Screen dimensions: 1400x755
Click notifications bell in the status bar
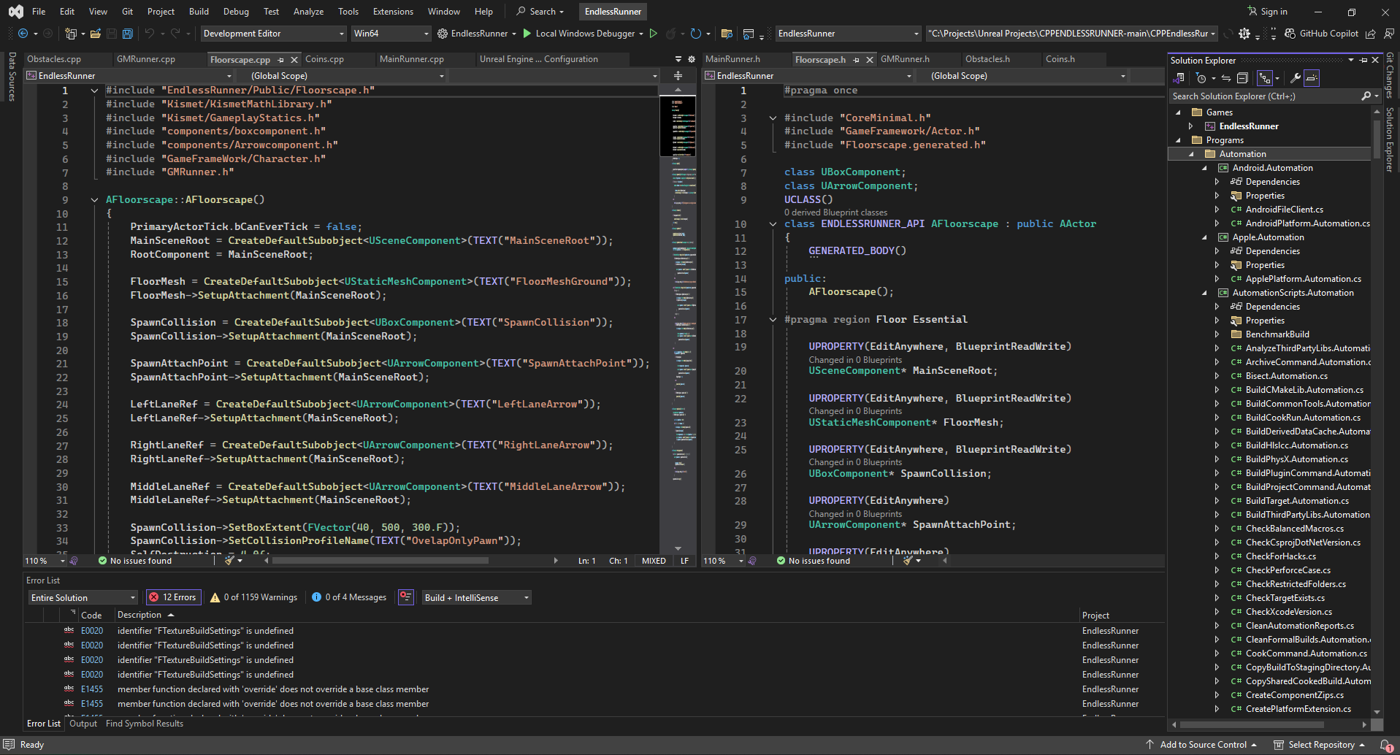[x=1385, y=745]
